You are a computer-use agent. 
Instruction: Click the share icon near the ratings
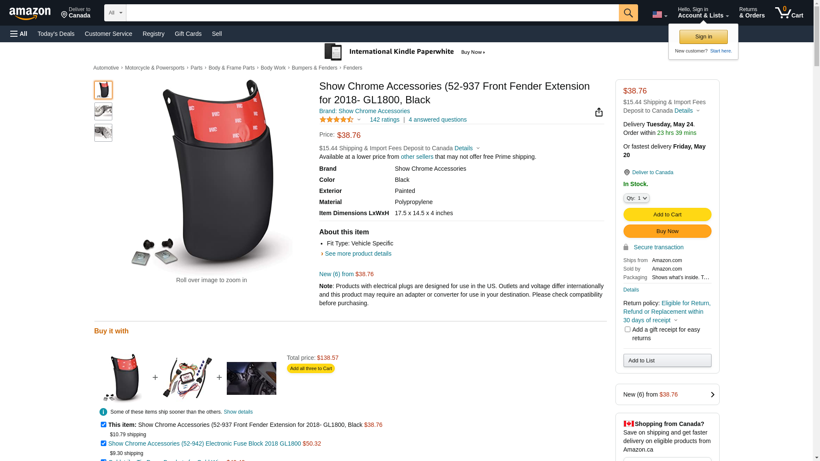[599, 112]
